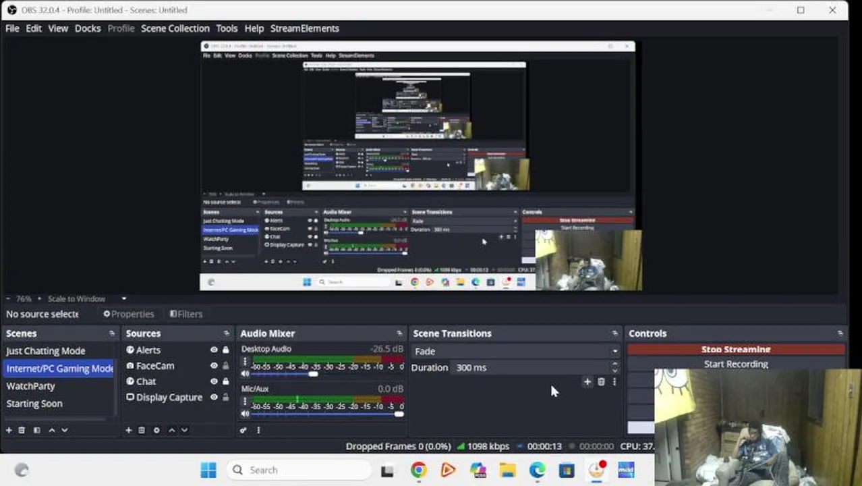This screenshot has height=486, width=862.
Task: Mute the Desktop Audio speaker icon
Action: (245, 374)
